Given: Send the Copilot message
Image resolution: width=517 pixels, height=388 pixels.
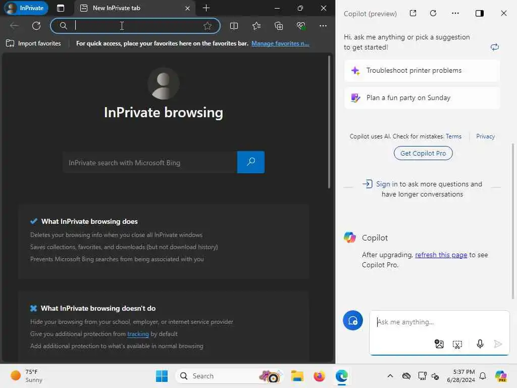Looking at the screenshot, I should pyautogui.click(x=498, y=344).
